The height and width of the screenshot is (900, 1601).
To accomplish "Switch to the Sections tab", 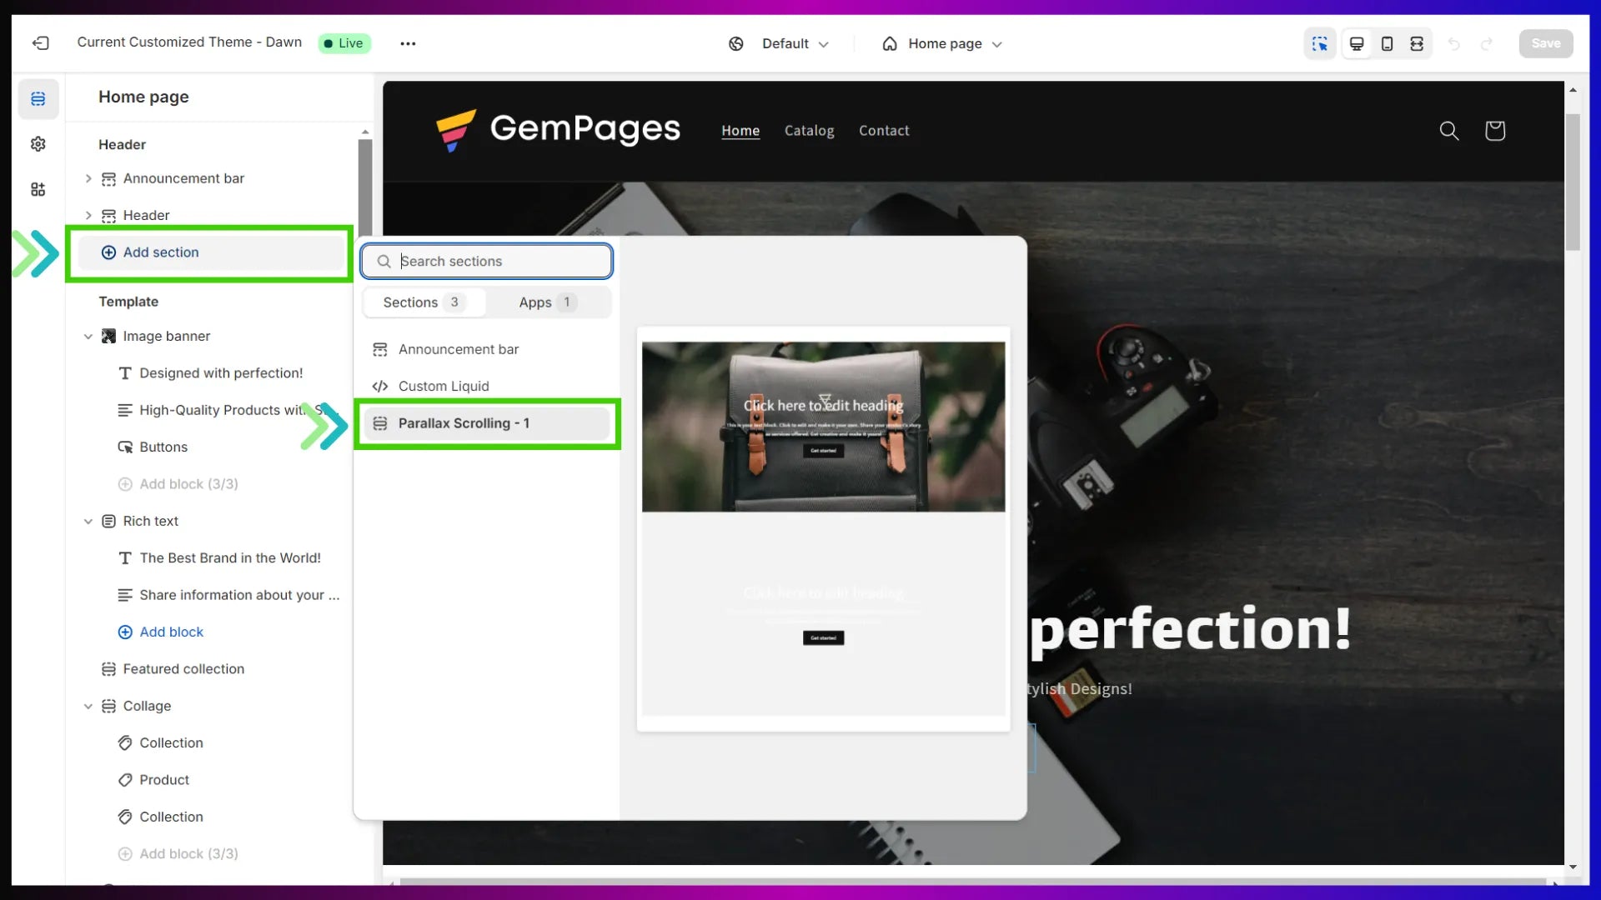I will tap(424, 302).
